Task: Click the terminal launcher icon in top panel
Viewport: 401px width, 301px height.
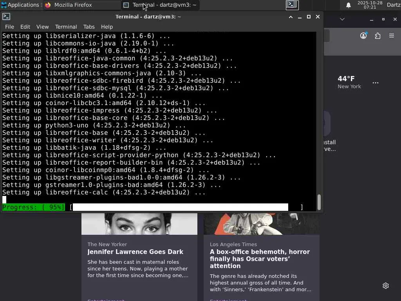Action: [x=292, y=5]
